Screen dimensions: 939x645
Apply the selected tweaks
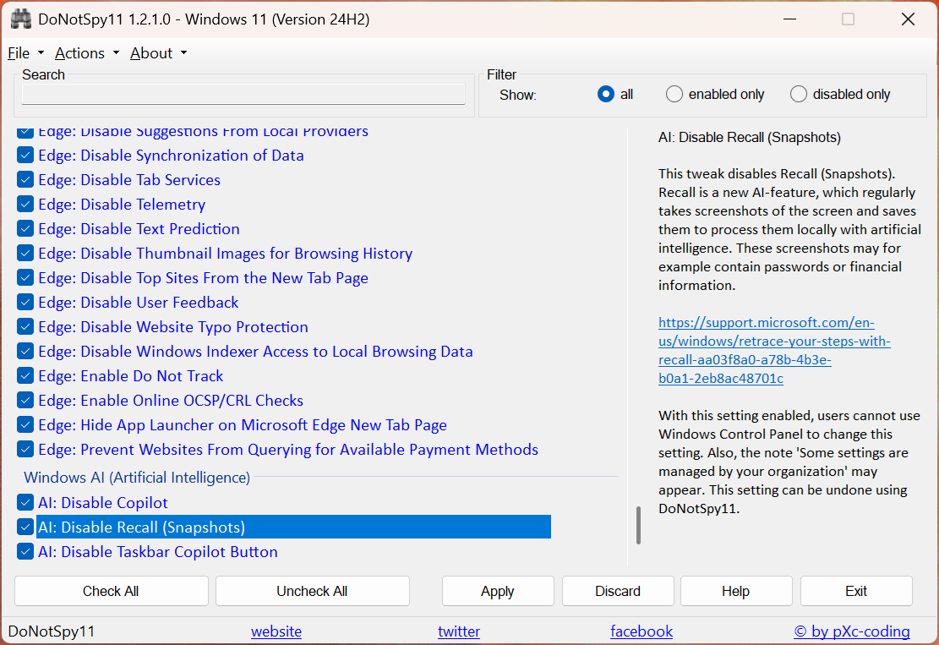(498, 591)
